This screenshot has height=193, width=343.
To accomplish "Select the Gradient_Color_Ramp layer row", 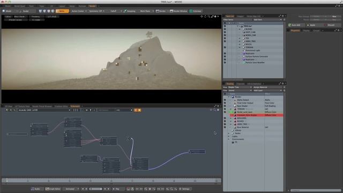I will tap(256, 115).
